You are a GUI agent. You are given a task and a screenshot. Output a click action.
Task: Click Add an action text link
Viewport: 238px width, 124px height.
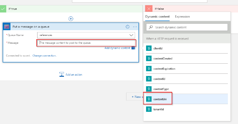(x=74, y=75)
